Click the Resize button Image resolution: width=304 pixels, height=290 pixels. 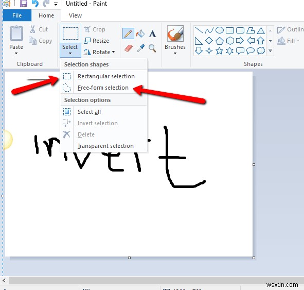coord(97,41)
